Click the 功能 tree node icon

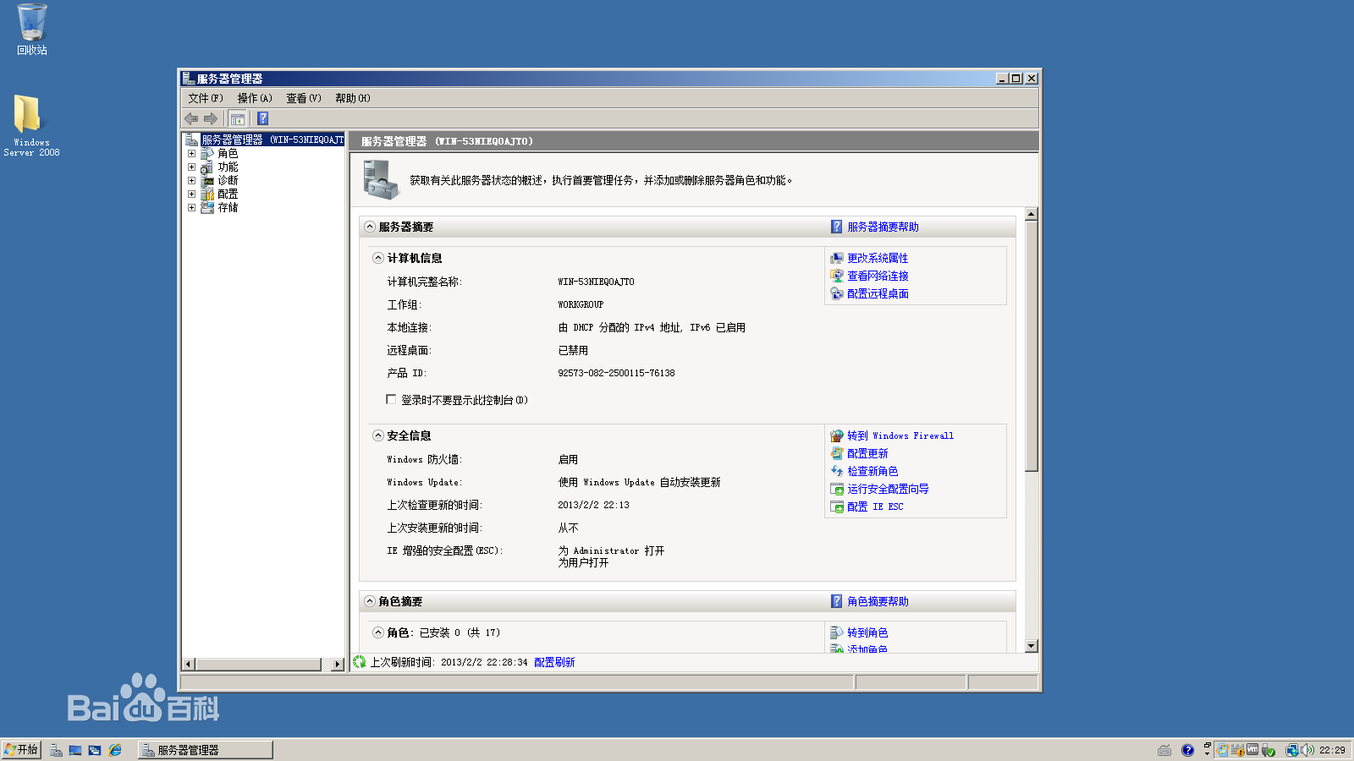(x=207, y=167)
